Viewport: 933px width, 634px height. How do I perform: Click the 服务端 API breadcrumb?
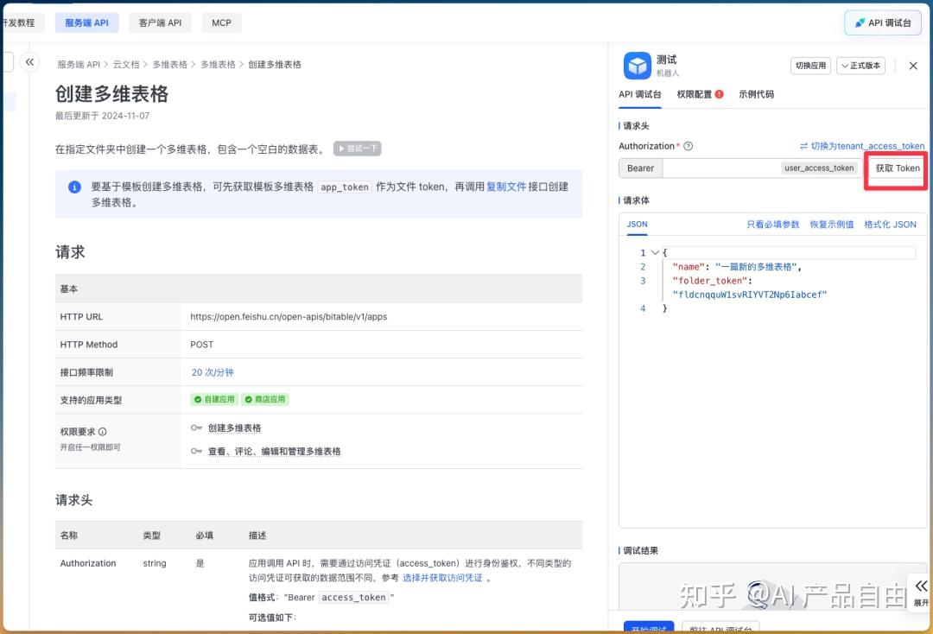(x=79, y=64)
